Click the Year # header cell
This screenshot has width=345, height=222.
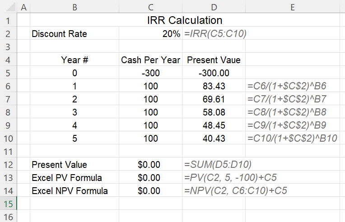pos(75,60)
